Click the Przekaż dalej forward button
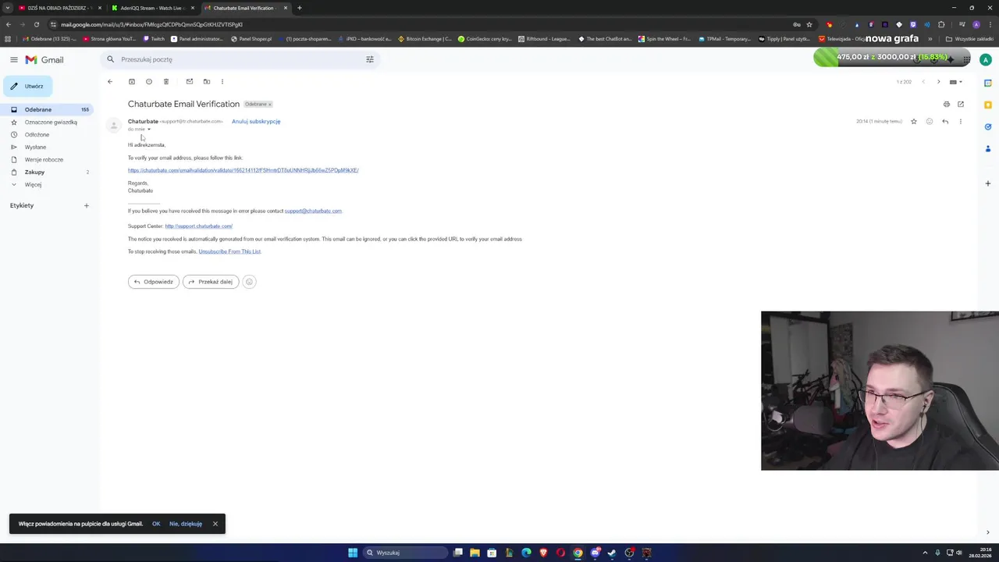Image resolution: width=999 pixels, height=562 pixels. click(x=211, y=282)
